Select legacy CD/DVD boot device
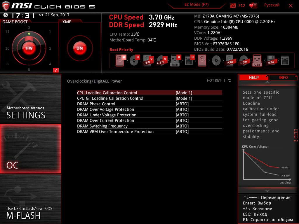299x224 pixels. [x=216, y=61]
